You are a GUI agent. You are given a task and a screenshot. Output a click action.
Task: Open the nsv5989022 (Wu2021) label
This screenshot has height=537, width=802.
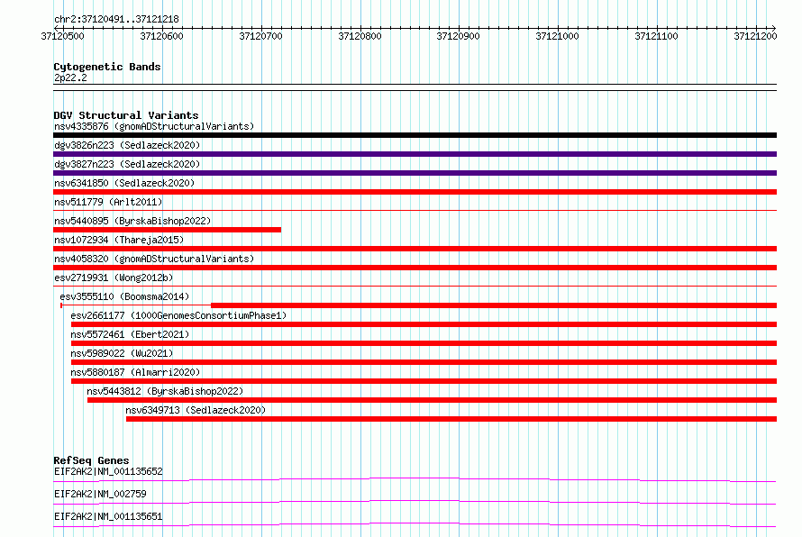[x=122, y=353]
